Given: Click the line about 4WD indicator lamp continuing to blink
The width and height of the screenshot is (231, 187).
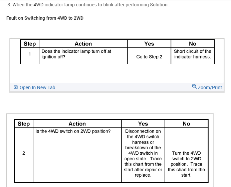Looking at the screenshot, I should coord(88,5).
